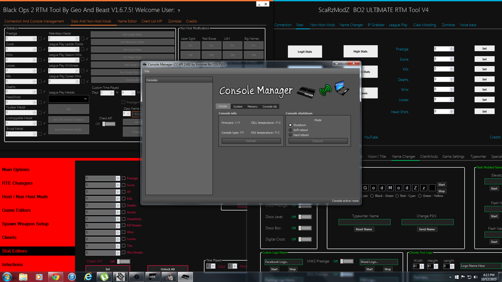Open the Infections sidebar section

(13, 264)
